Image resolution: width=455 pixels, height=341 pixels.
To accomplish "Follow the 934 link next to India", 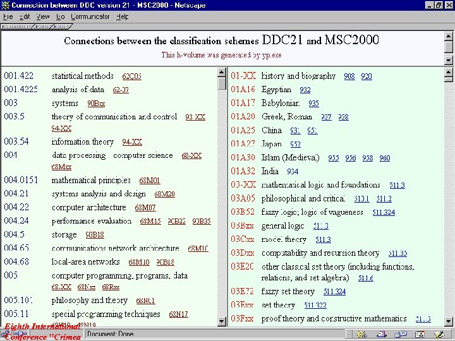I will tap(293, 171).
